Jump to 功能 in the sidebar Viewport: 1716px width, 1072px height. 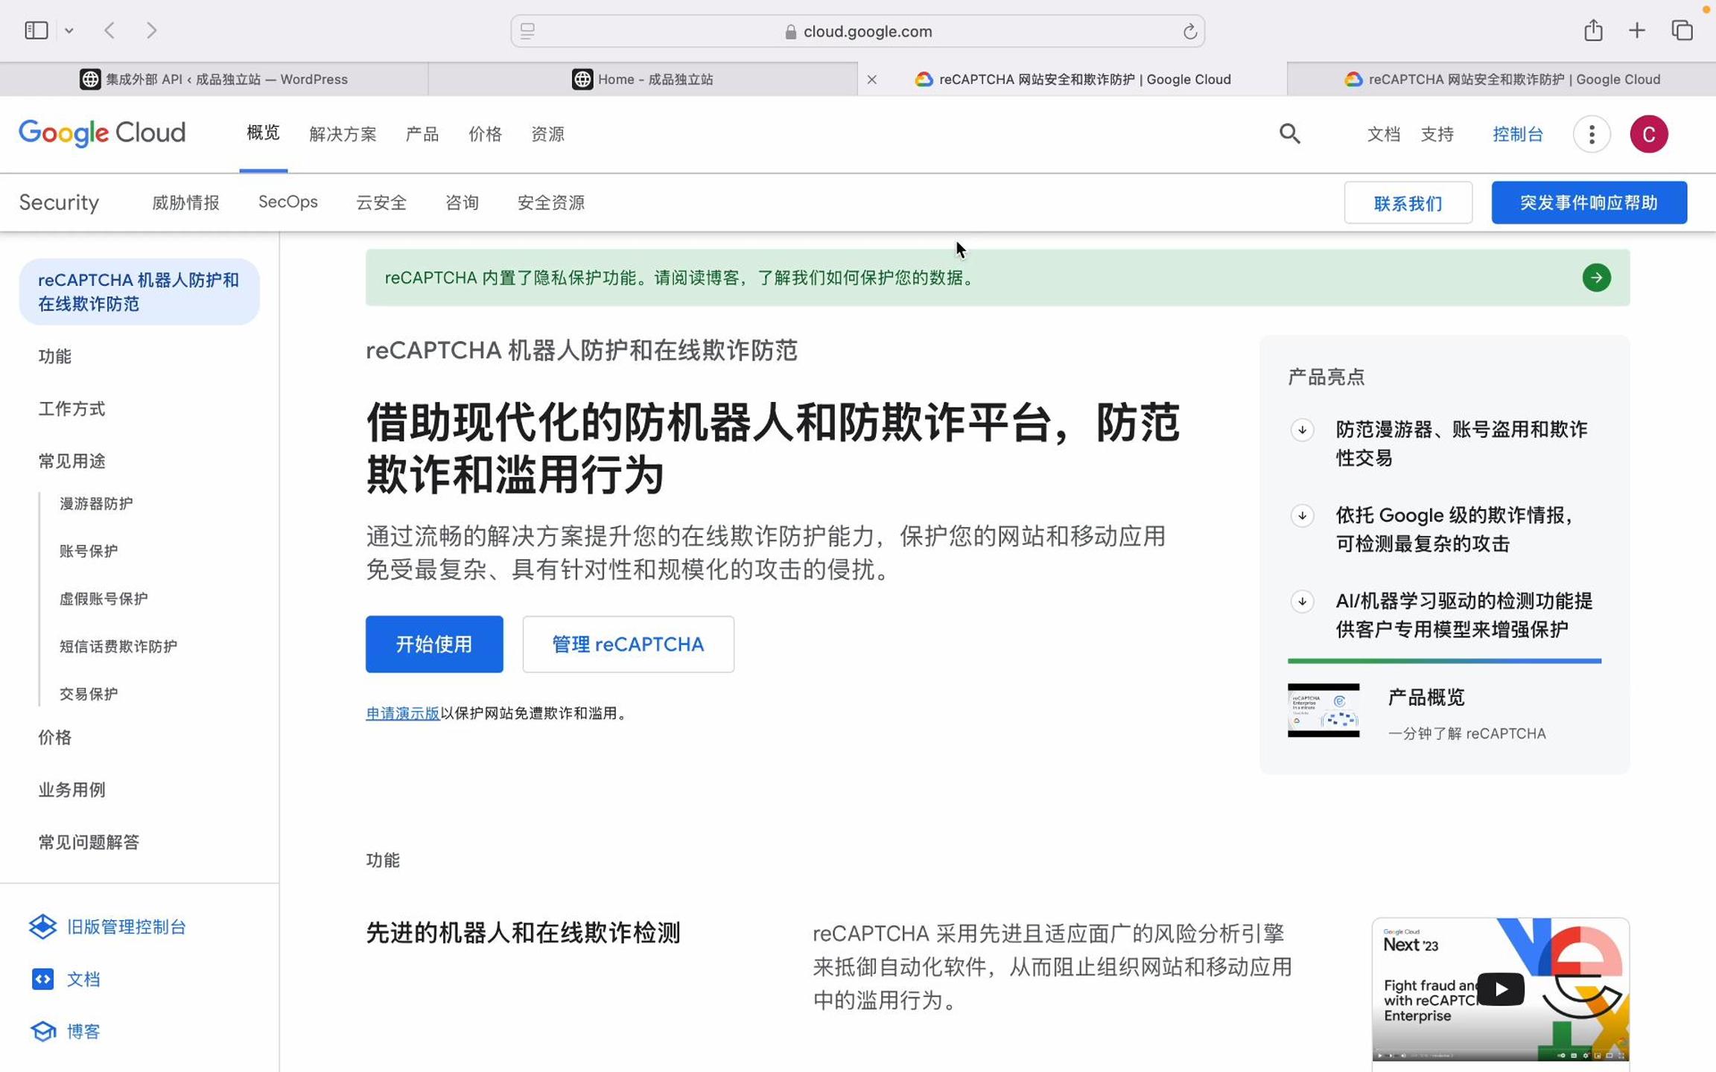coord(55,357)
